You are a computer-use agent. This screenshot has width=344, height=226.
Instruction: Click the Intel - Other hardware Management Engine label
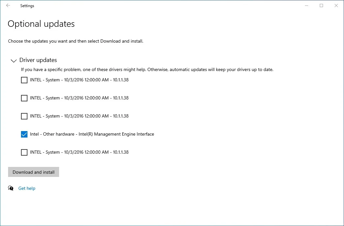click(x=92, y=134)
